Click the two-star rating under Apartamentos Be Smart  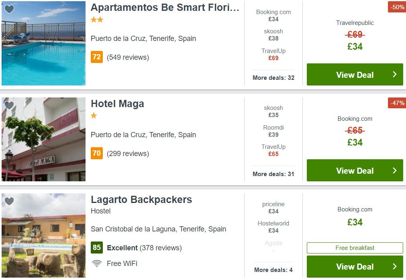tap(97, 20)
